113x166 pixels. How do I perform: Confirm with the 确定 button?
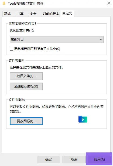(49, 159)
